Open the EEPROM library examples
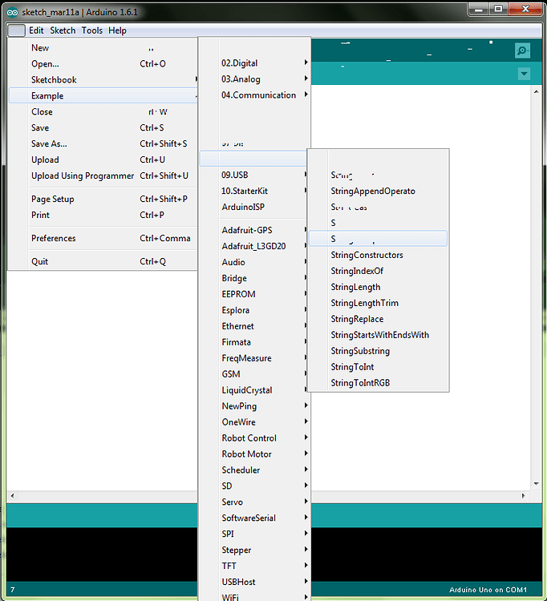547x601 pixels. pos(255,294)
